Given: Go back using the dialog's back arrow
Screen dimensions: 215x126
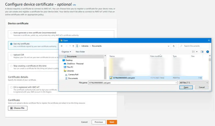Looking at the screenshot, I should pos(62,46).
